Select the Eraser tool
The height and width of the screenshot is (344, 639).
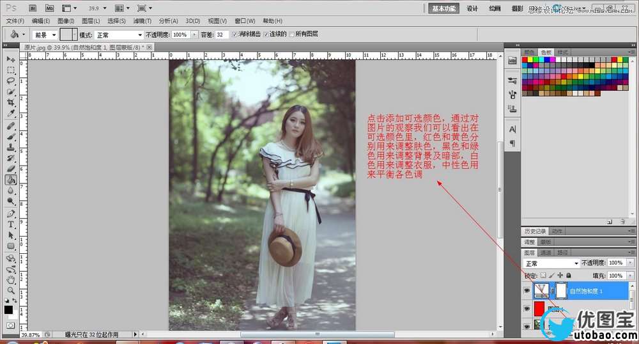[x=11, y=169]
